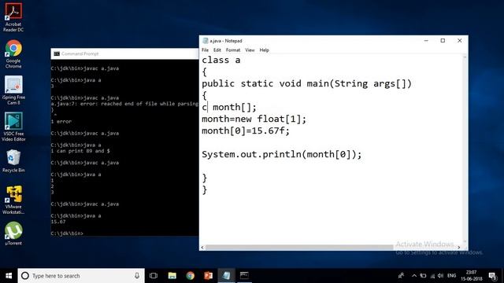
Task: Open the volume control tray icon
Action: tap(441, 276)
